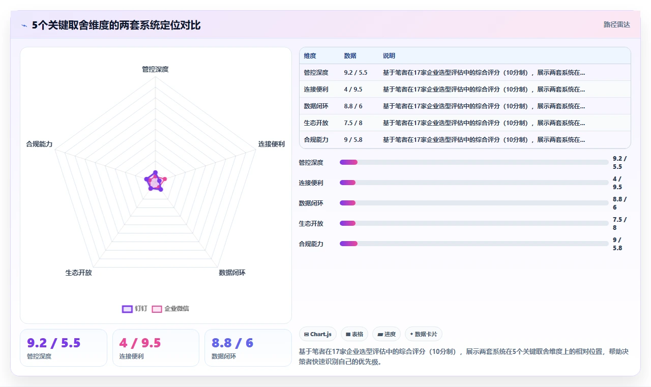Click the description paragraph under tags
651x387 pixels.
[464, 357]
